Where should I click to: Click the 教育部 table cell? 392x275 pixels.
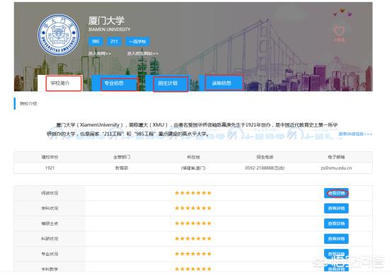[122, 168]
